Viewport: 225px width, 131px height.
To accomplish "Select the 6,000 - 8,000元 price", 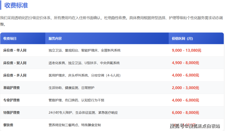I will (x=185, y=113).
